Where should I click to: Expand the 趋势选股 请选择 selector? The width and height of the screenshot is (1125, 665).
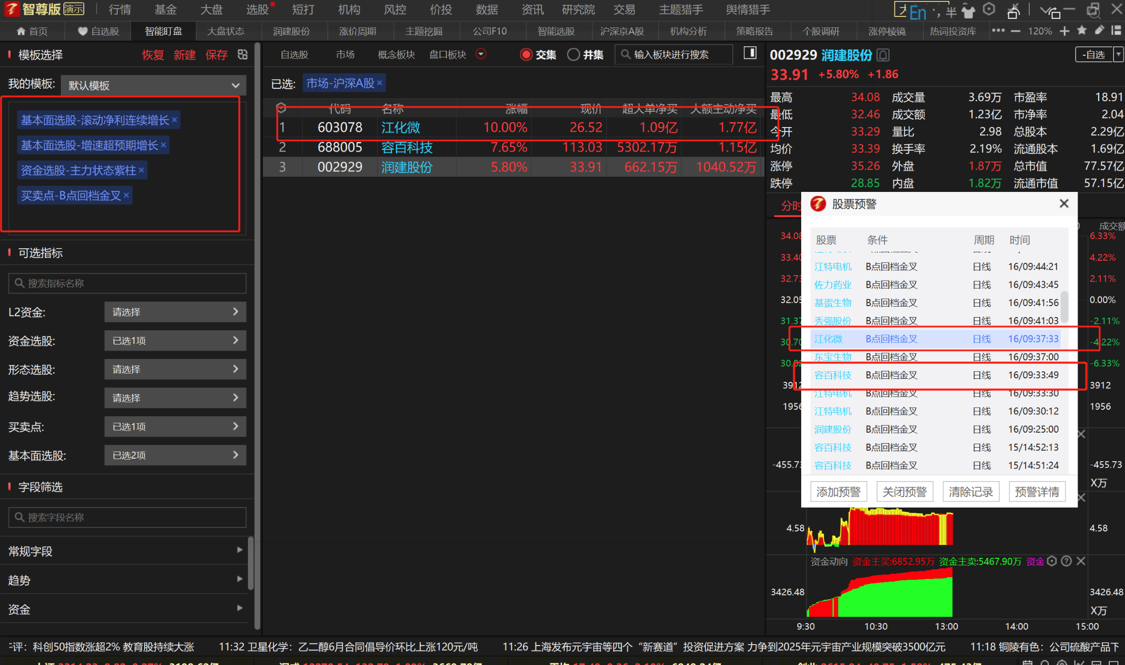[175, 398]
